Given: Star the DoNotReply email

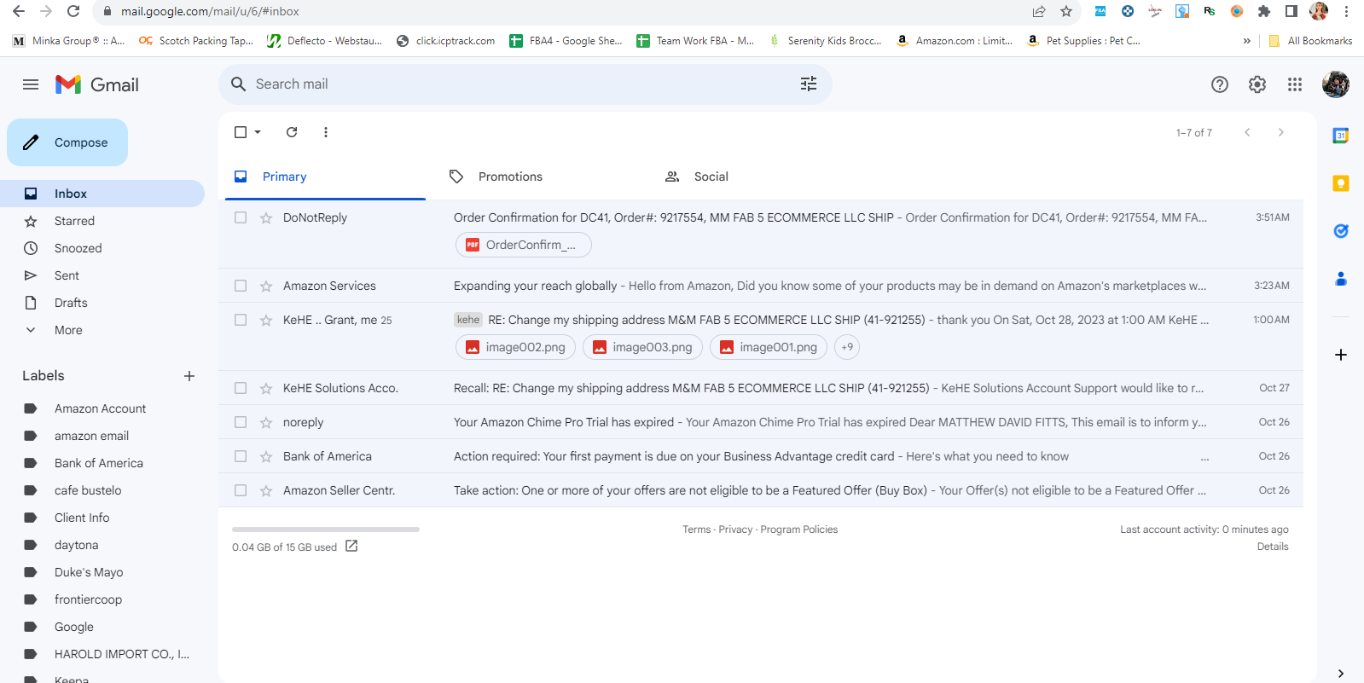Looking at the screenshot, I should point(266,218).
